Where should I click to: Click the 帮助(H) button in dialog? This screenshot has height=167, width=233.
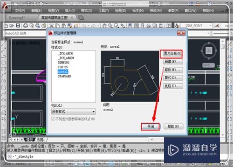coord(173,127)
